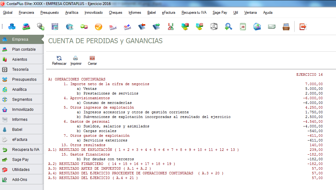Click the cubes marked S toolbar icon
The height and width of the screenshot is (190, 336).
click(200, 27)
